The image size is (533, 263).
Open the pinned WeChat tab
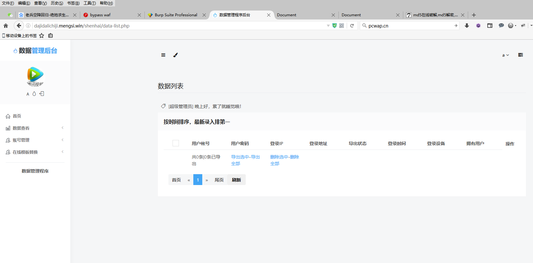tap(10, 15)
